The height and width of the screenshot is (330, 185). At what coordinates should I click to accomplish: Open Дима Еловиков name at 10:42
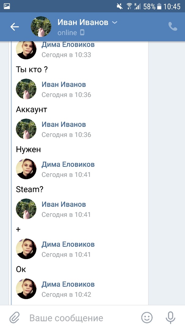68,284
